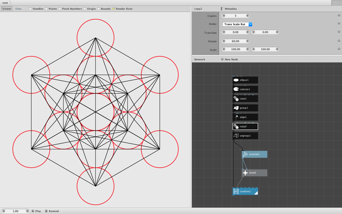This screenshot has width=342, height=214.
Task: Open the Rotate parameter options menu
Action: [339, 41]
